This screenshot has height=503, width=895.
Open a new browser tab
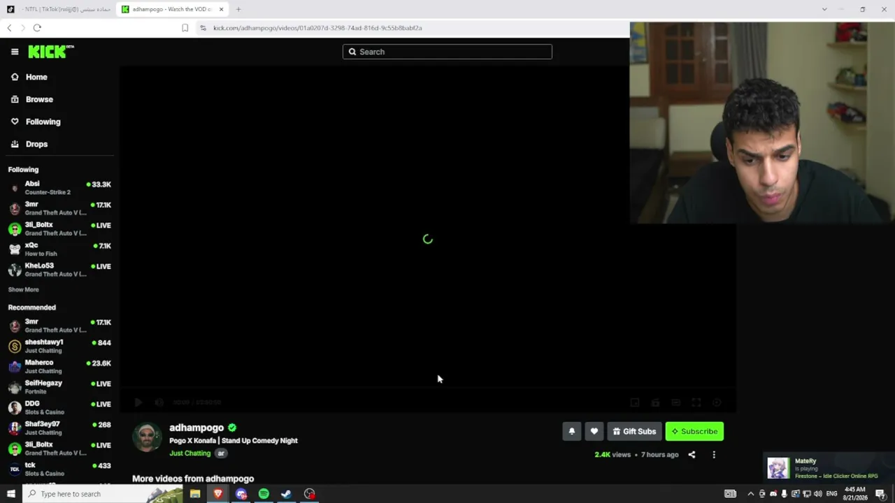click(x=238, y=9)
